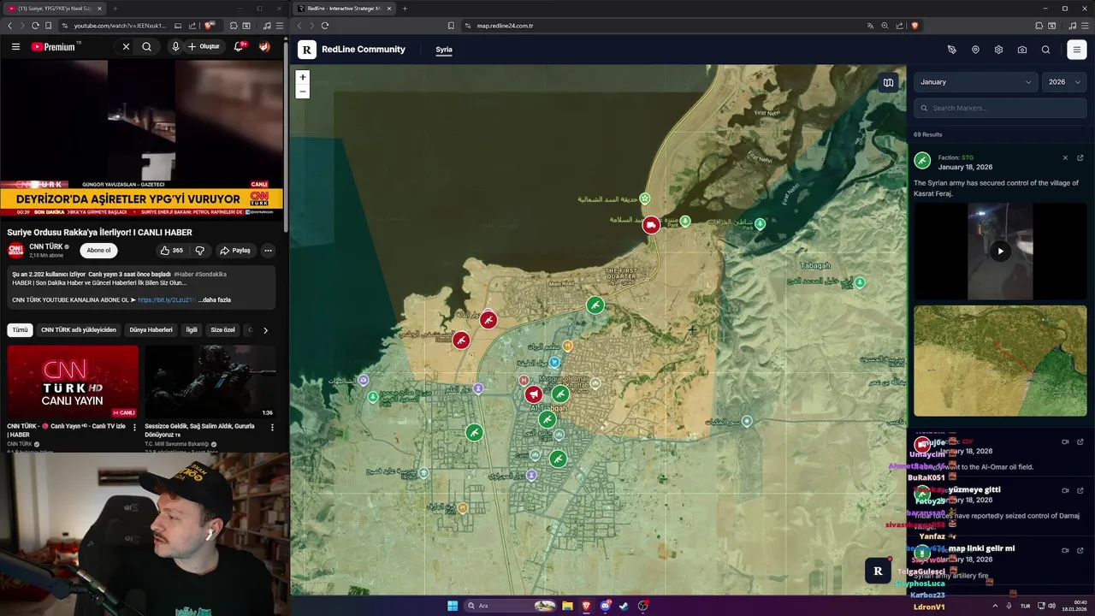
Task: Take a map snapshot with camera icon
Action: (x=1022, y=50)
